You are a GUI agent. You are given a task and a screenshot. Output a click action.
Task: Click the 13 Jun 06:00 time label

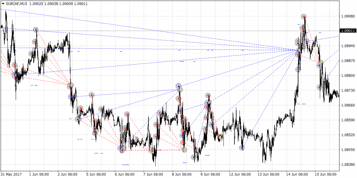pyautogui.click(x=268, y=174)
